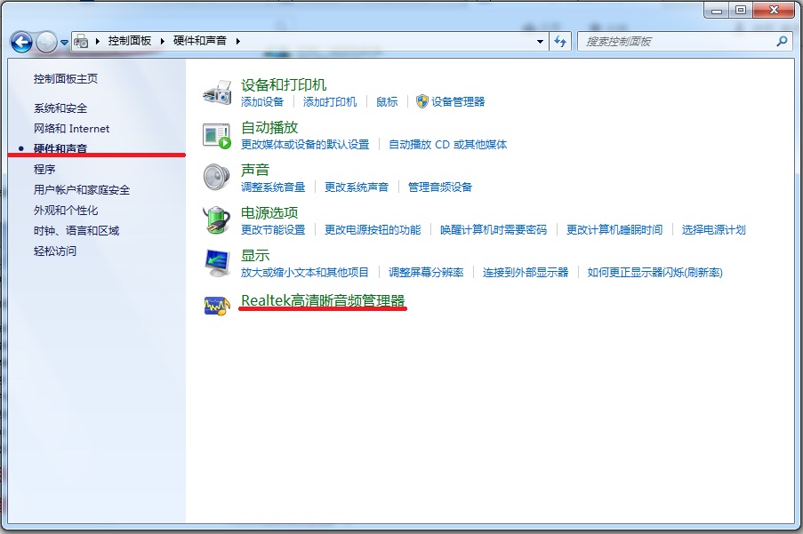Expand the 控制面板 breadcrumb arrow
The height and width of the screenshot is (534, 803).
click(162, 41)
